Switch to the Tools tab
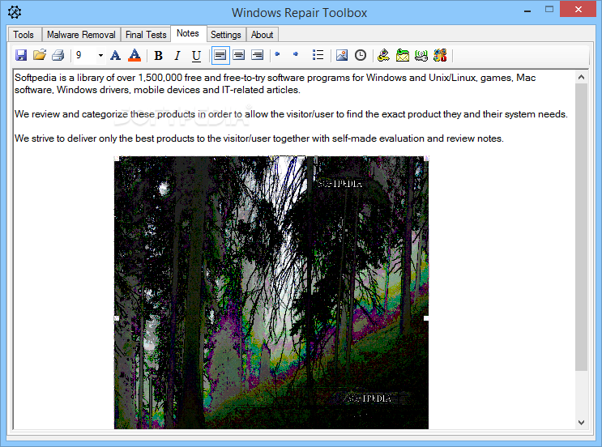The image size is (602, 447). 23,35
